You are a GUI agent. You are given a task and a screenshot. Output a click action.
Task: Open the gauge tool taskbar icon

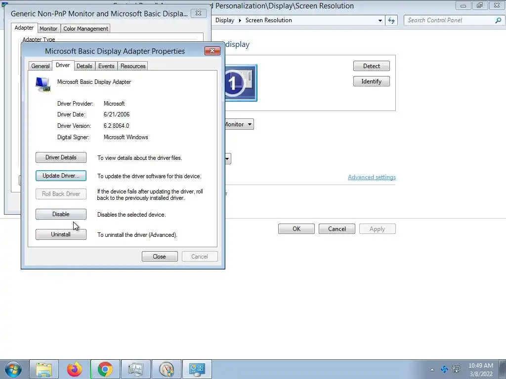[167, 369]
